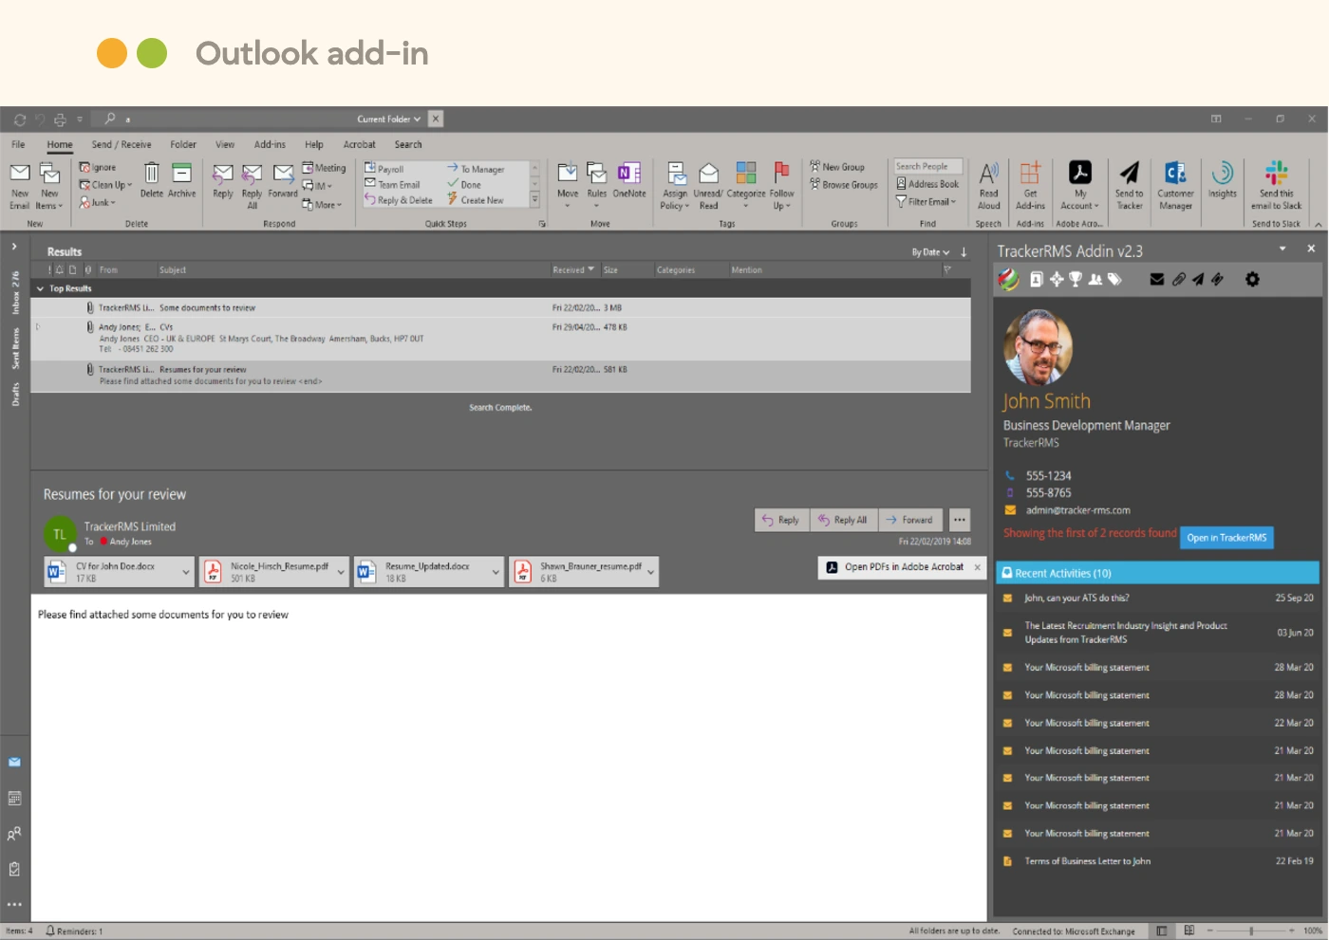Click Send this email to Slack
This screenshot has width=1329, height=940.
click(1276, 186)
